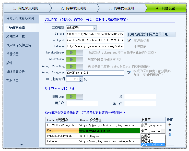Select Referer row's http://www.jinyinmao value cell
Image resolution: width=189 pixels, height=151 pixels.
pyautogui.click(x=109, y=141)
